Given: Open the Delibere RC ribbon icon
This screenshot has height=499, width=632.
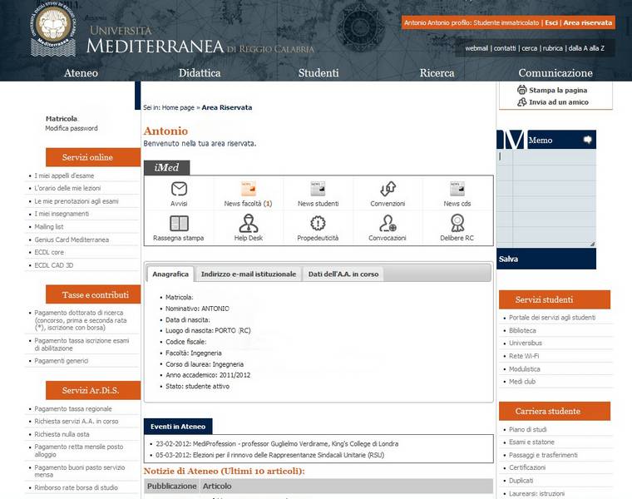Looking at the screenshot, I should [457, 223].
